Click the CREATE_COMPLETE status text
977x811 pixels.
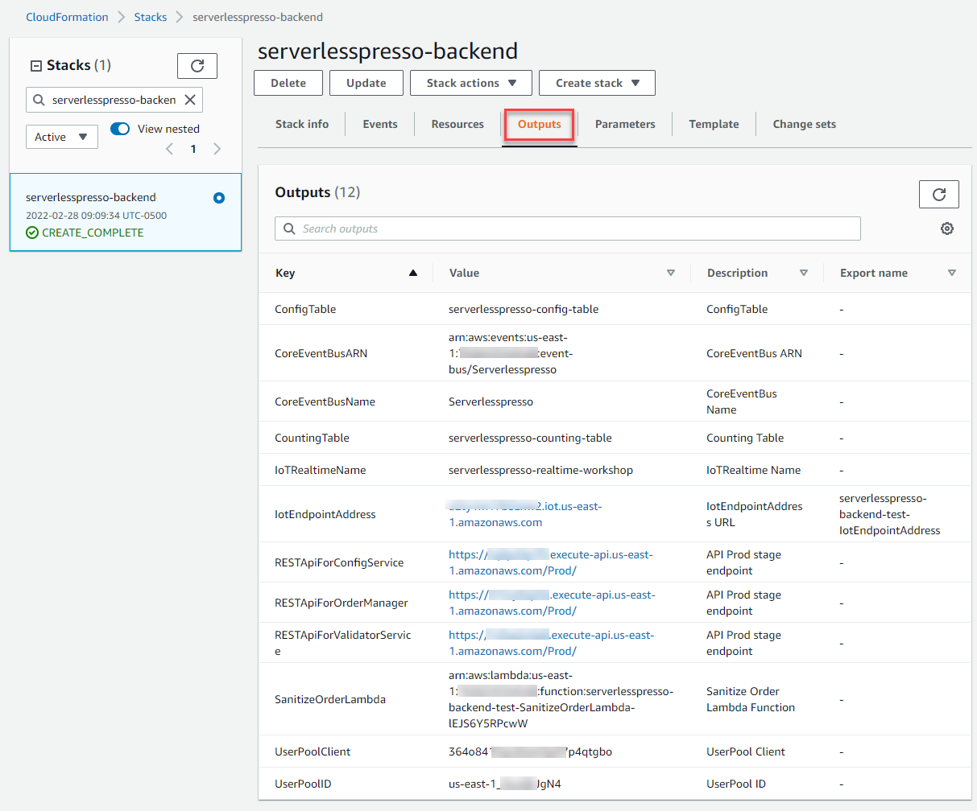[x=93, y=233]
